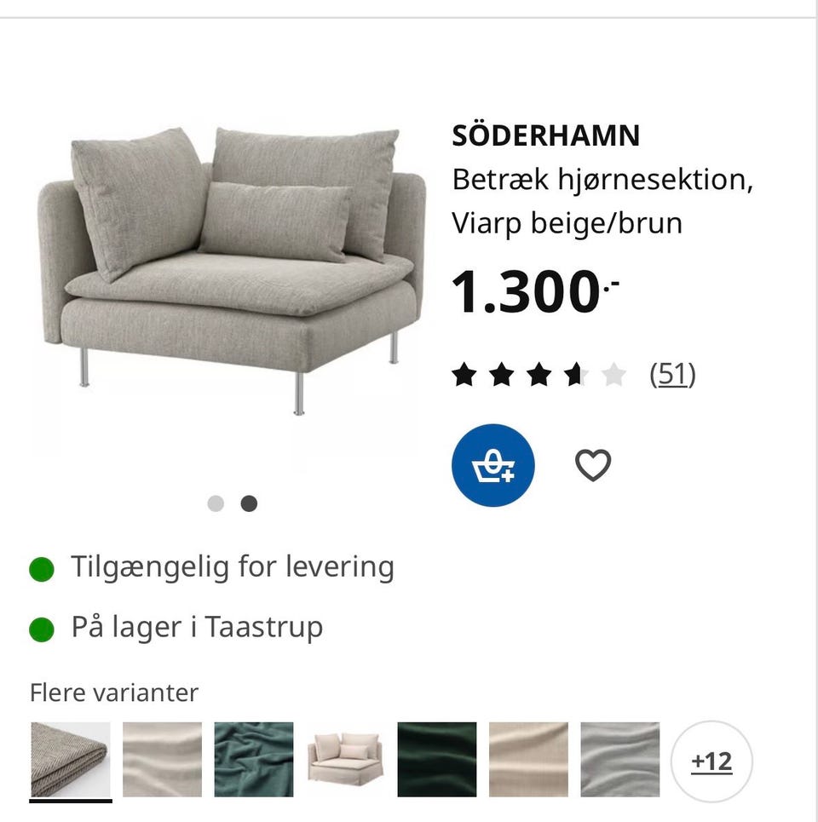The height and width of the screenshot is (822, 818).
Task: Select the gray fabric variant
Action: point(620,758)
